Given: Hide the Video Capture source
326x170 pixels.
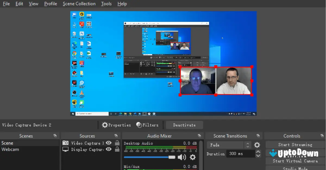Looking at the screenshot, I should (x=108, y=143).
